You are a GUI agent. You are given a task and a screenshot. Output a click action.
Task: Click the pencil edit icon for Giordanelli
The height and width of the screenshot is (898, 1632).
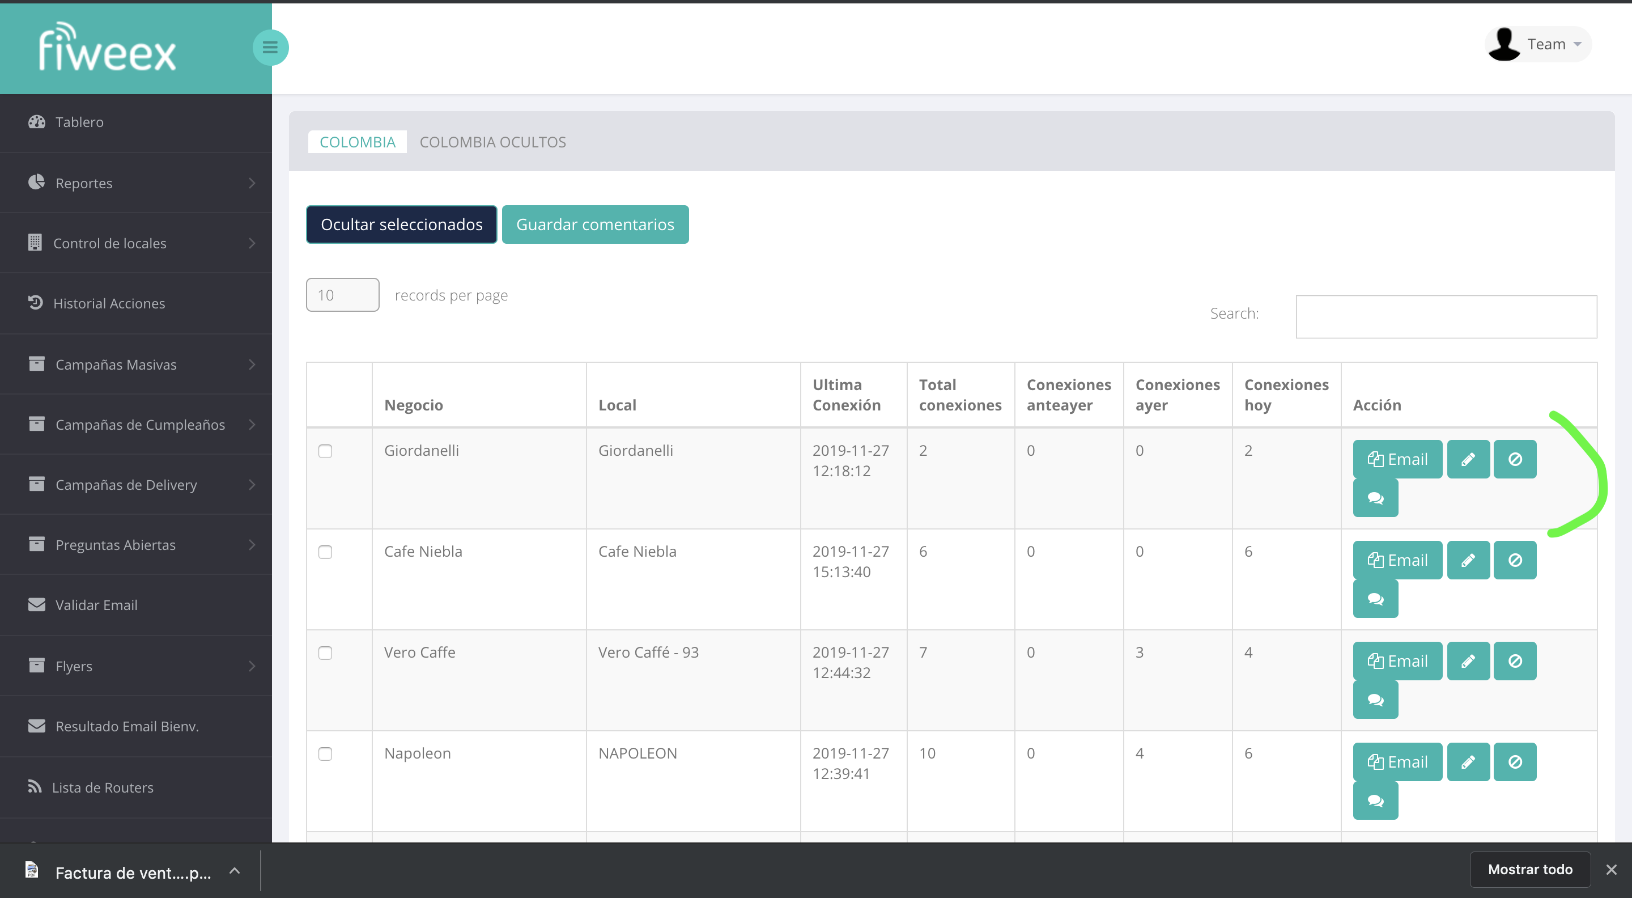click(1468, 459)
